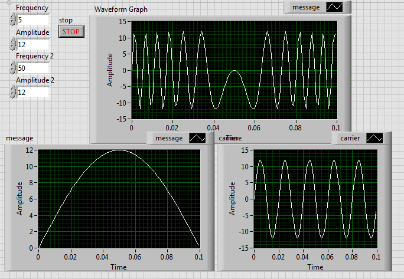Screen dimensions: 404x279
Task: Click inside the carrier graph plot area
Action: [x=315, y=198]
